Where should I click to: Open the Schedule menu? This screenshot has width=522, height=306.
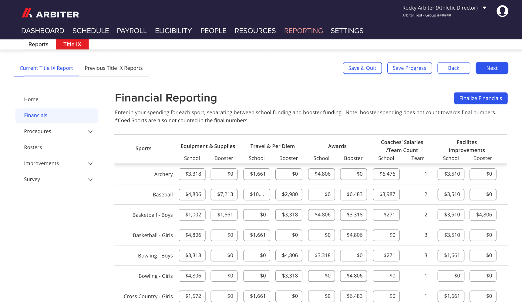[x=91, y=31]
